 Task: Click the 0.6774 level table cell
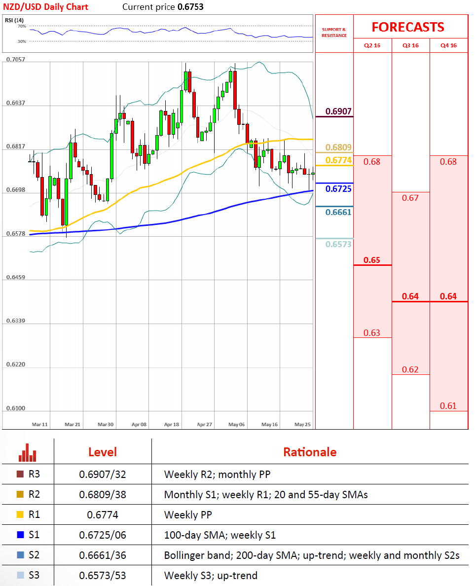103,515
